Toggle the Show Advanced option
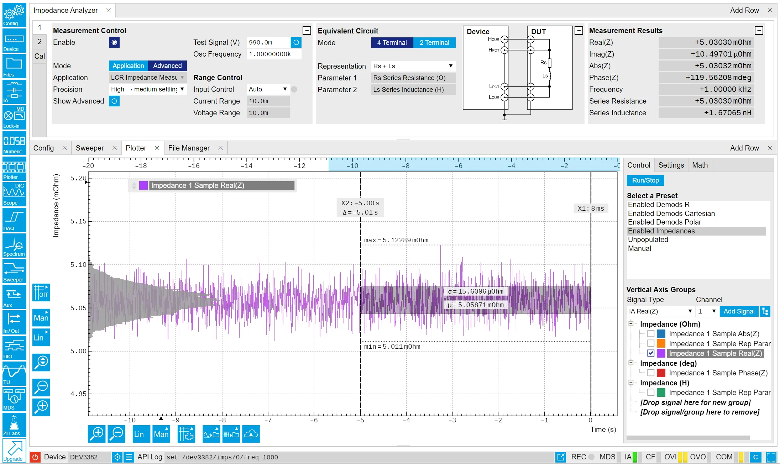 coord(114,101)
